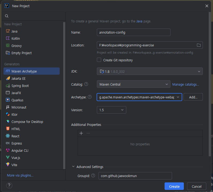Viewport: 213px width, 192px height.
Task: Select the JavaFX window icon
Action: pyautogui.click(x=8, y=93)
